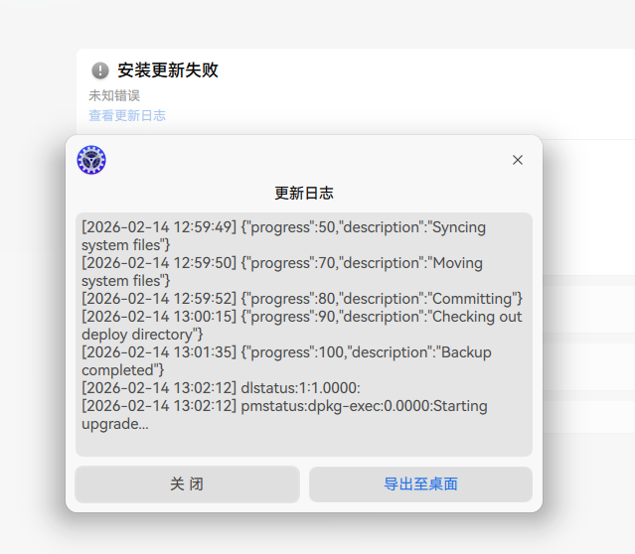Close the update log dialog with X
635x554 pixels.
(517, 160)
